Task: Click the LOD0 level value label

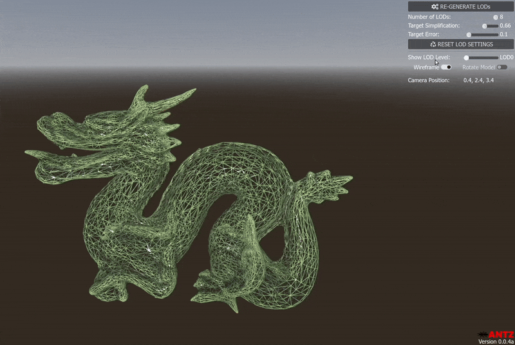Action: pos(507,57)
